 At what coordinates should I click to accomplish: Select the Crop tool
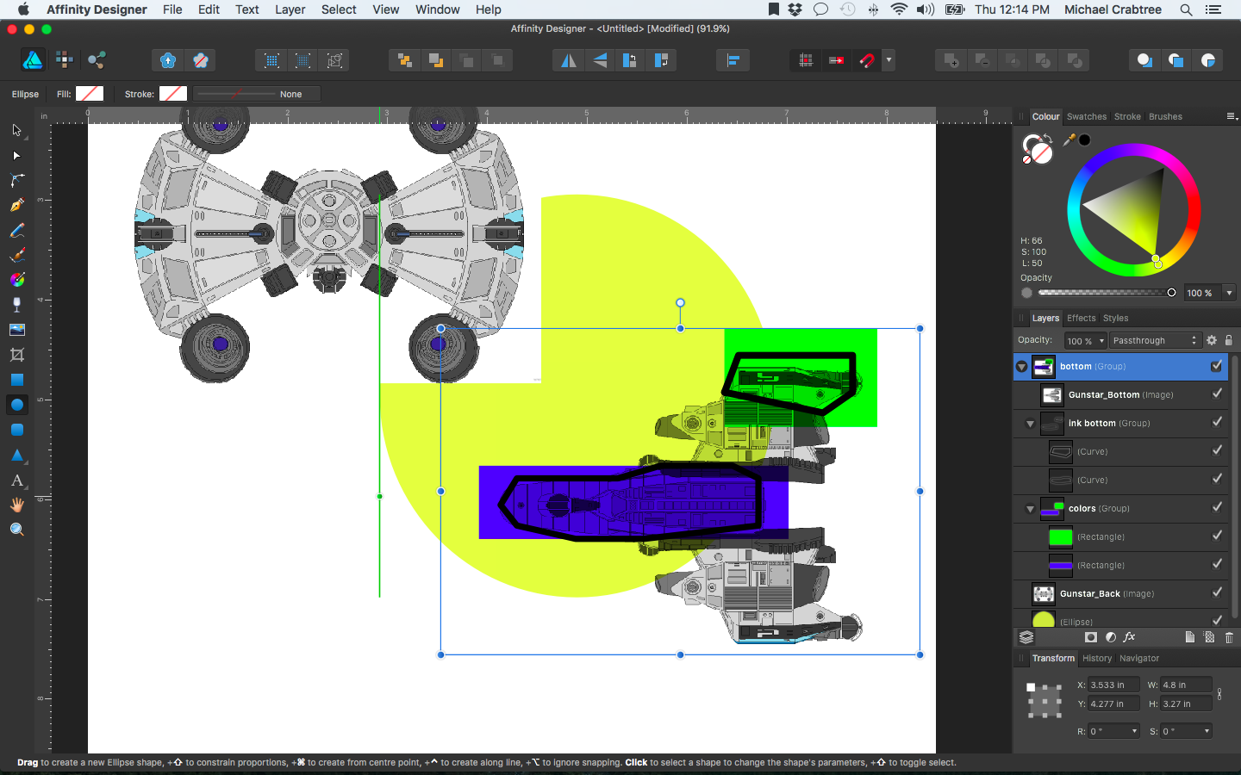[16, 355]
